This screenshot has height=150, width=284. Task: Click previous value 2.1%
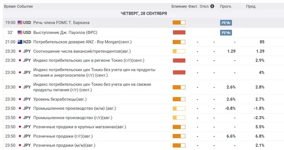click(x=260, y=145)
